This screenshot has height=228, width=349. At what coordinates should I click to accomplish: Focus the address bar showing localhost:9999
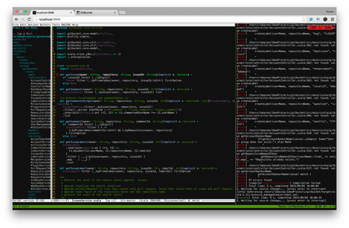tap(169, 19)
